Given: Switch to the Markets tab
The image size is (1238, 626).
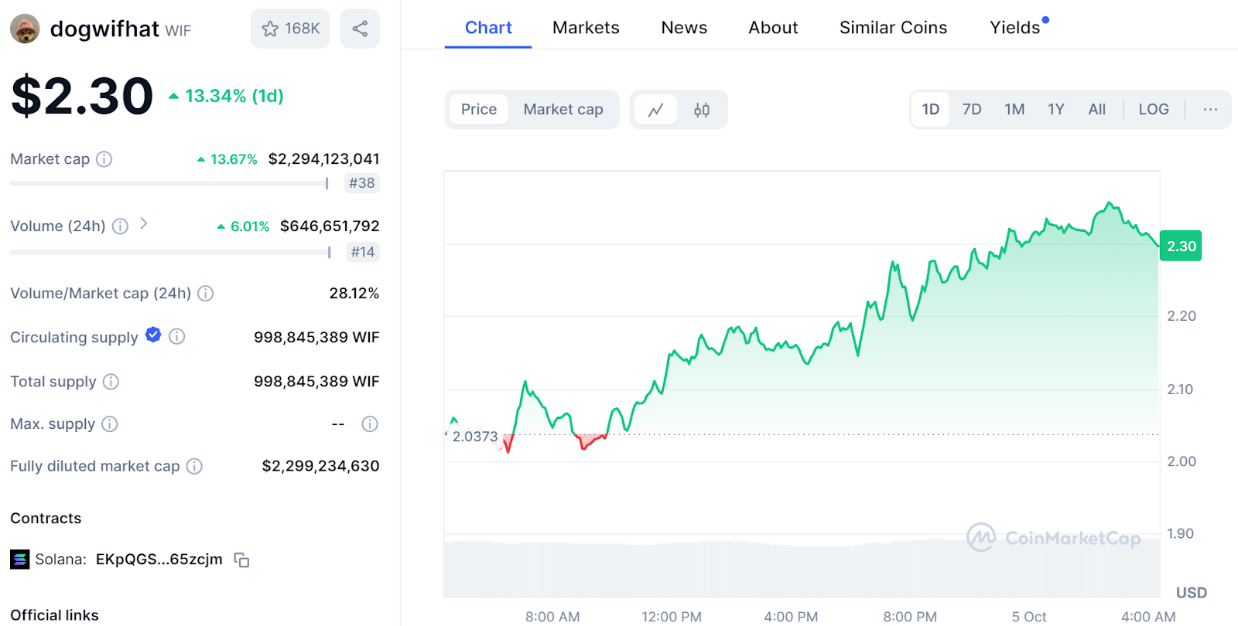Looking at the screenshot, I should [586, 28].
